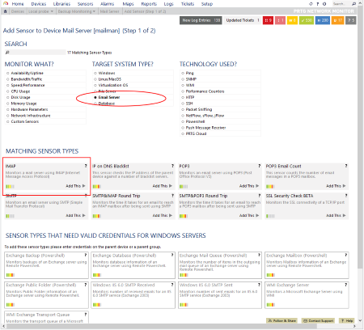
Task: Open the Reports menu
Action: (x=149, y=4)
